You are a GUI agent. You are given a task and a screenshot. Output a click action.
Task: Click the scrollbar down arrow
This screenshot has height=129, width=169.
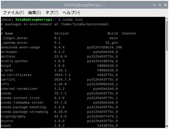point(167,126)
